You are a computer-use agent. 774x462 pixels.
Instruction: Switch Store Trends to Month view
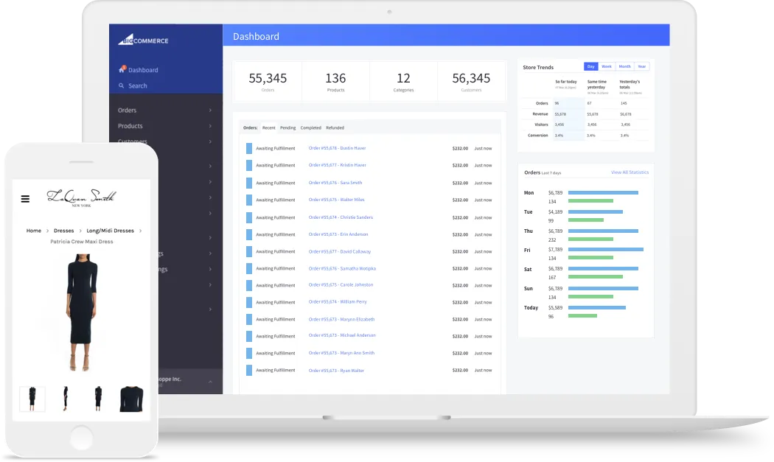tap(624, 66)
